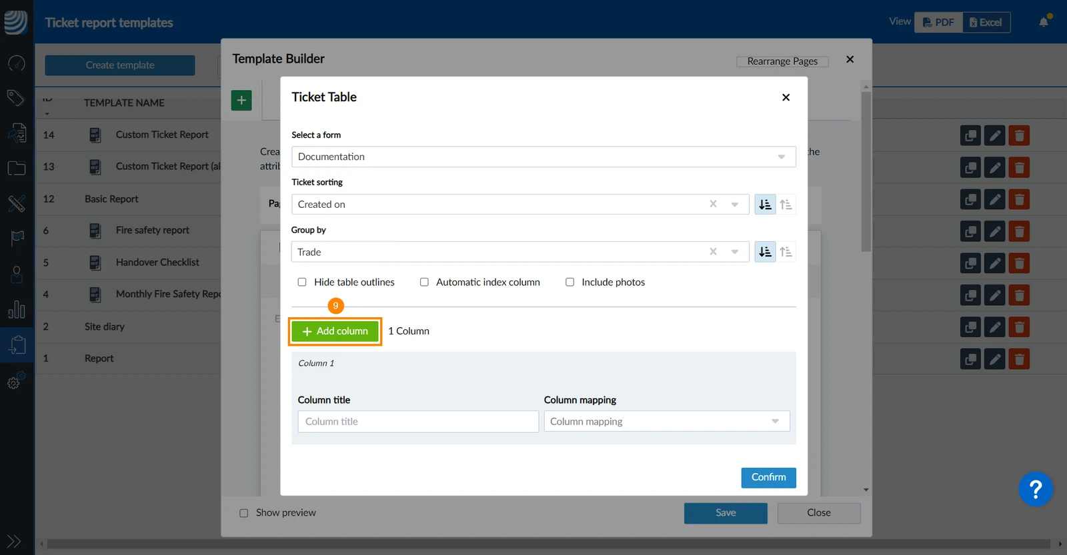Click the notifications bell icon
The width and height of the screenshot is (1067, 555).
click(x=1044, y=22)
